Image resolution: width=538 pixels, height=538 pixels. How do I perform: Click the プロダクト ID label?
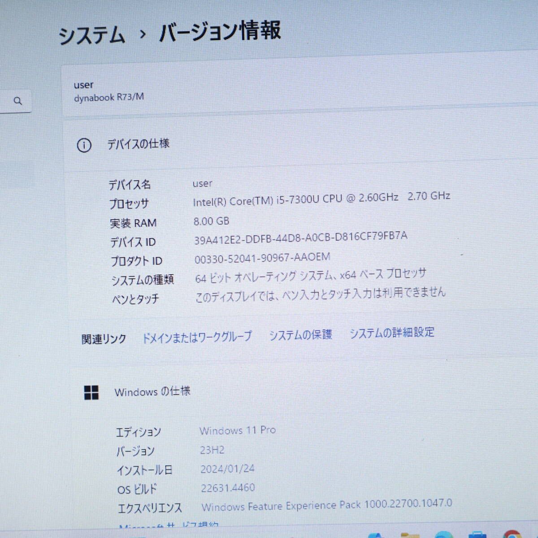(x=137, y=261)
